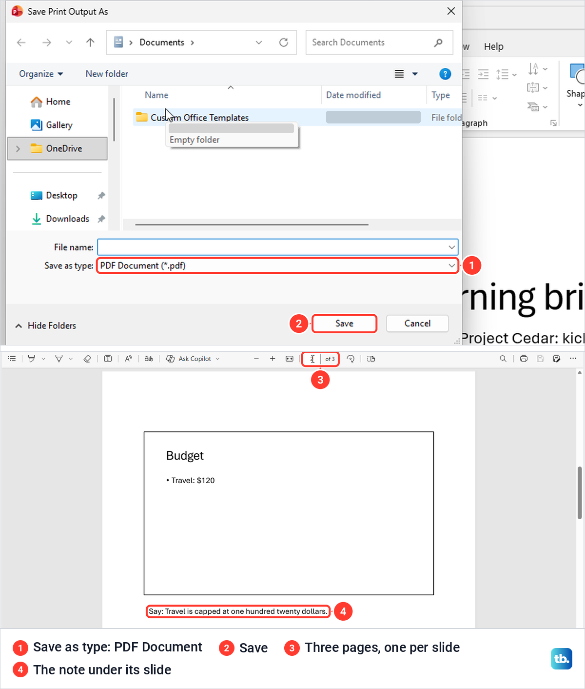Select the Erase tool in PDF viewer
The height and width of the screenshot is (689, 585).
pos(87,359)
